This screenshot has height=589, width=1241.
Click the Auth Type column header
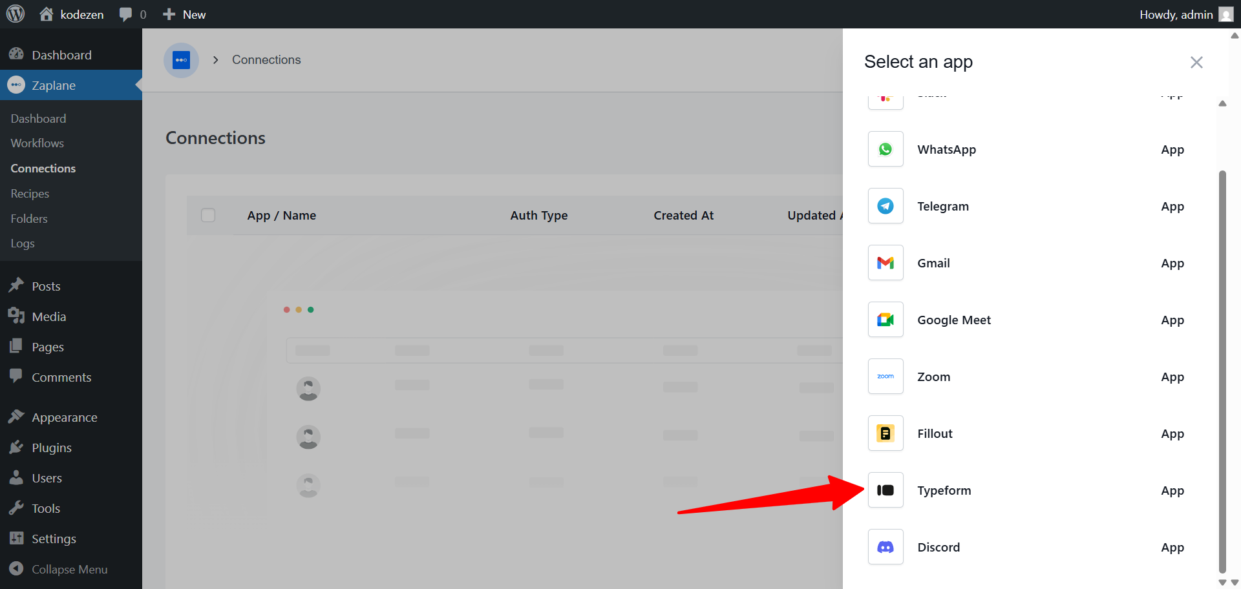click(539, 215)
